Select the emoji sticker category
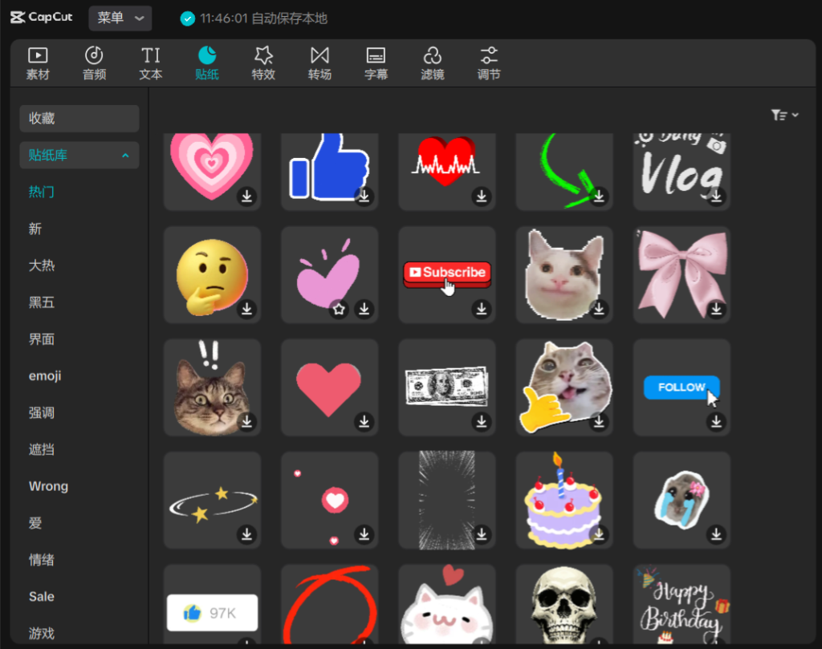Viewport: 822px width, 649px height. 45,376
